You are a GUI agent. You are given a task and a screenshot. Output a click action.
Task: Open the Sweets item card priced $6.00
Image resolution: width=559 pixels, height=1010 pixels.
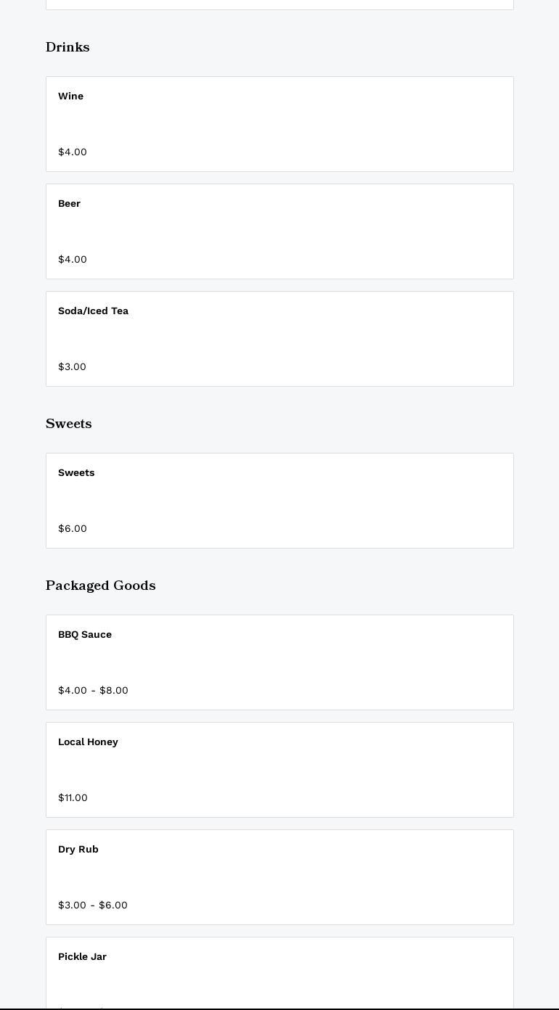click(279, 501)
